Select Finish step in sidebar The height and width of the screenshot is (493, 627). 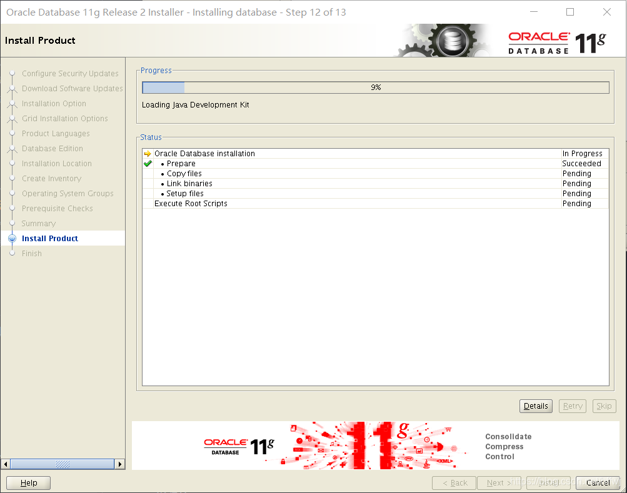click(x=32, y=253)
